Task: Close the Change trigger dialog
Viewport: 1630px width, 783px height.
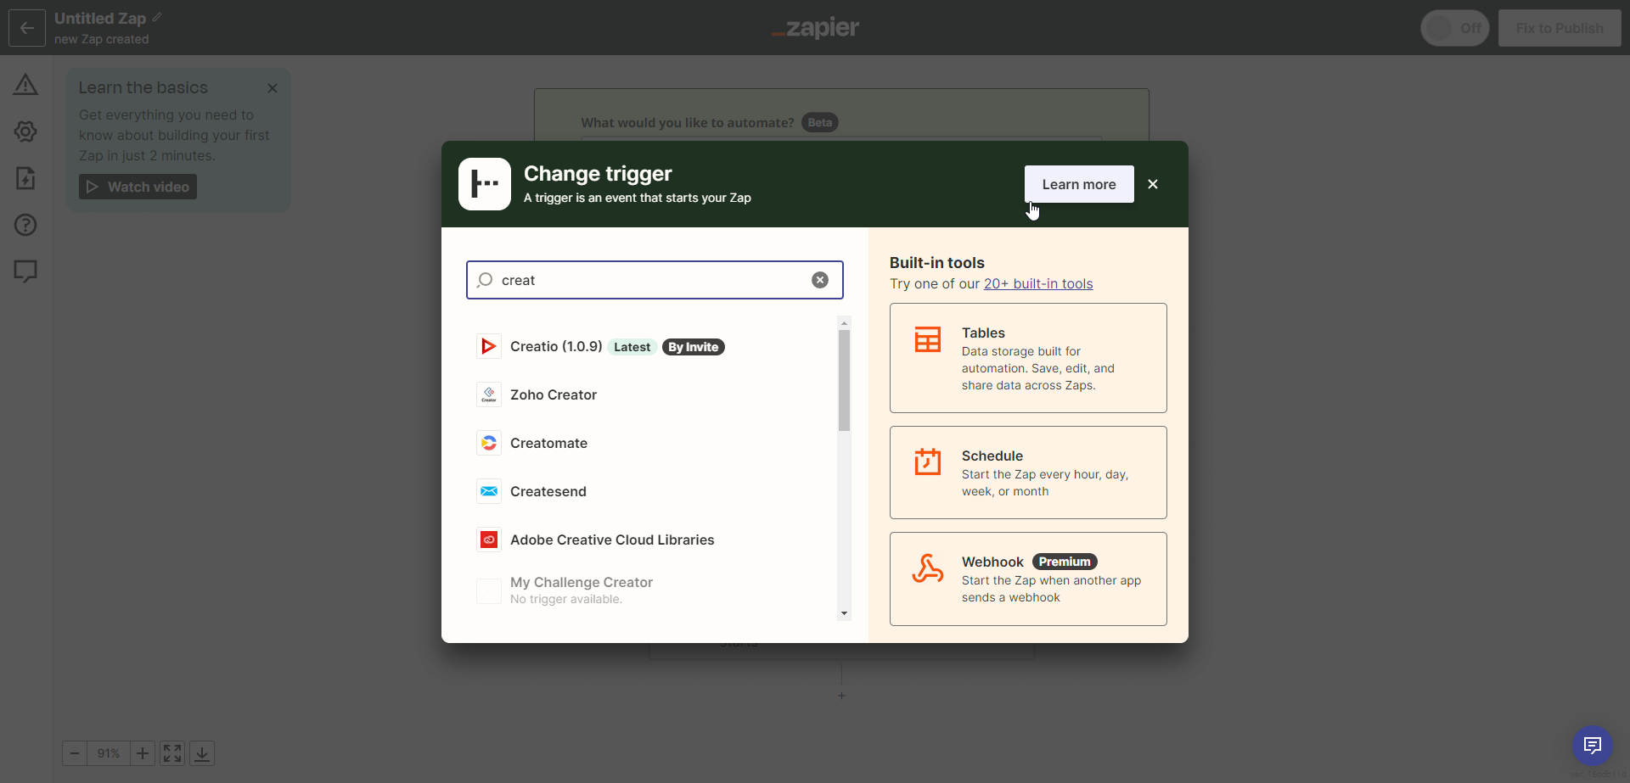Action: (x=1153, y=184)
